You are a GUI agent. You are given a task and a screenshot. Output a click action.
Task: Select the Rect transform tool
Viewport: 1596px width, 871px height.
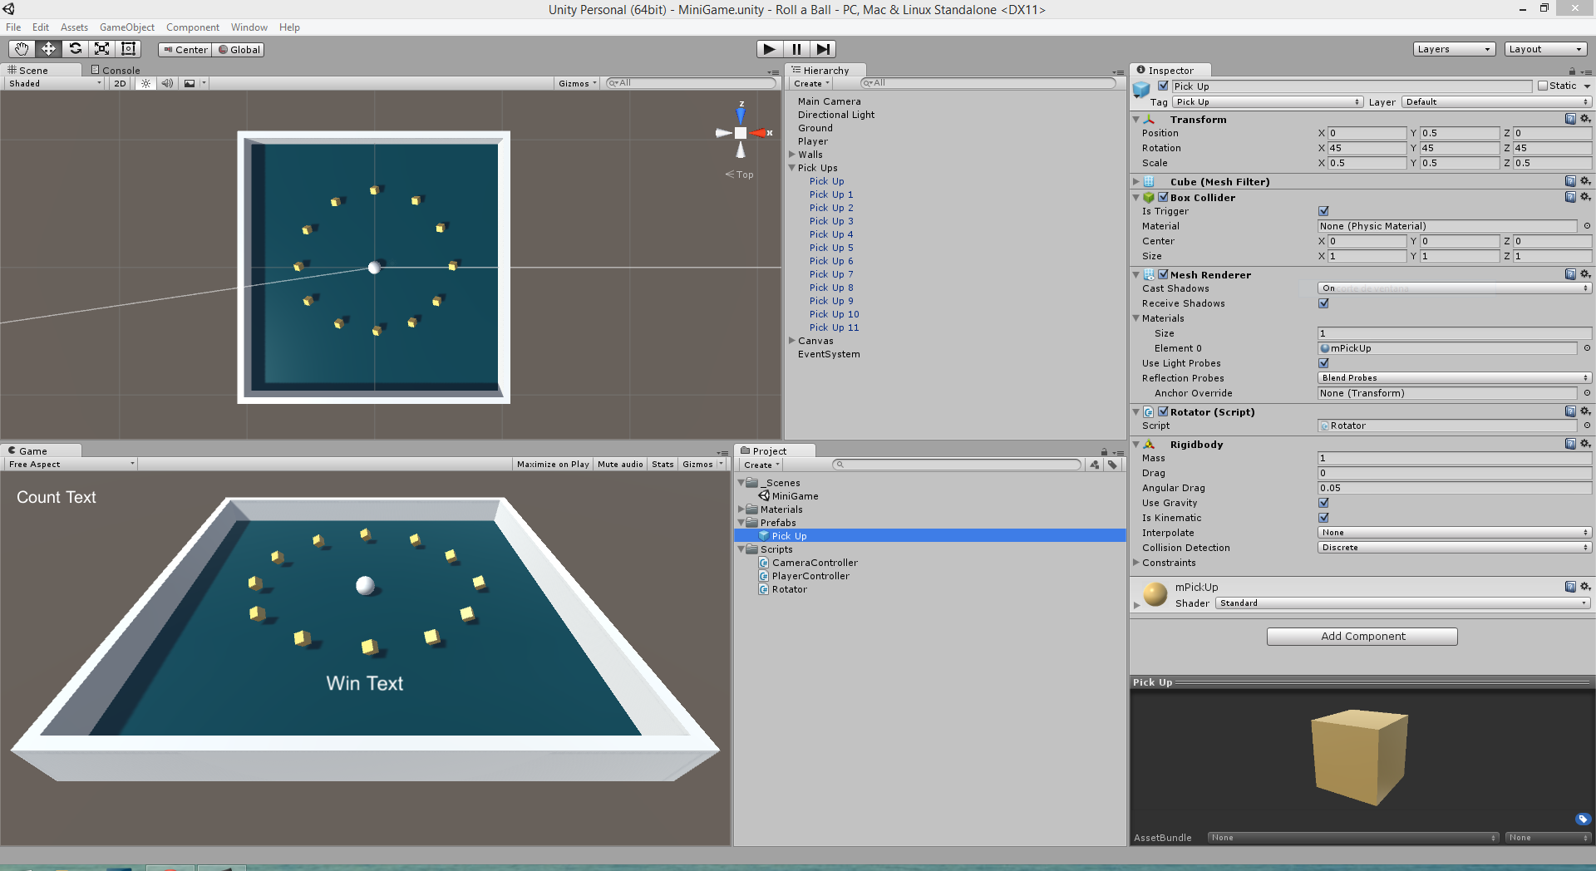128,49
